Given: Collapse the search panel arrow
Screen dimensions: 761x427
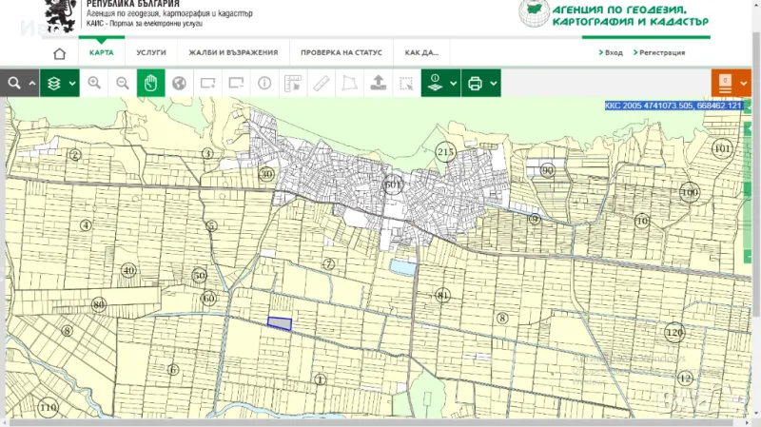Looking at the screenshot, I should [32, 84].
